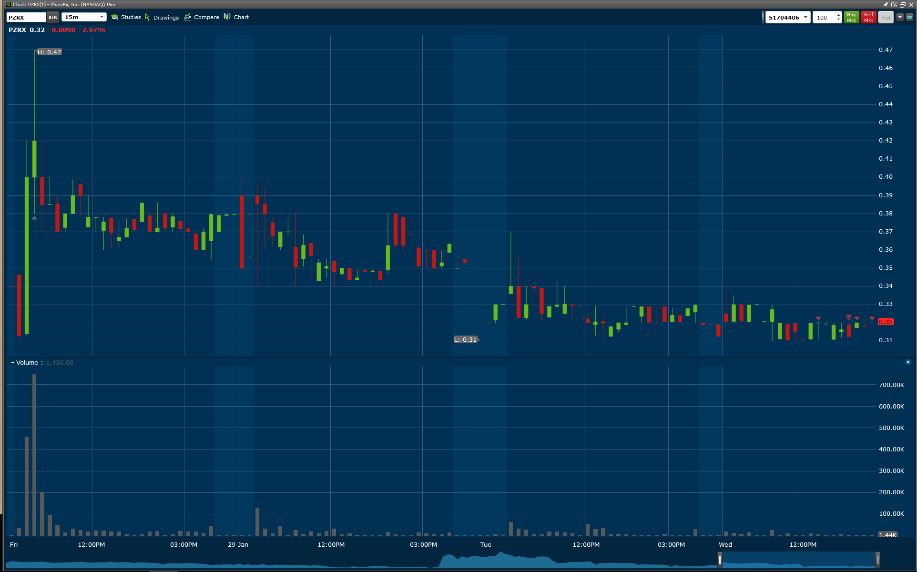The width and height of the screenshot is (917, 572).
Task: Open the order options dropdown arrow beside Flat
Action: 900,17
